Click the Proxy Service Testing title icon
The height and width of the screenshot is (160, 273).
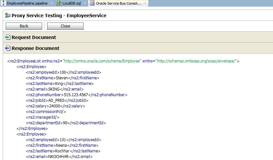coord(7,16)
